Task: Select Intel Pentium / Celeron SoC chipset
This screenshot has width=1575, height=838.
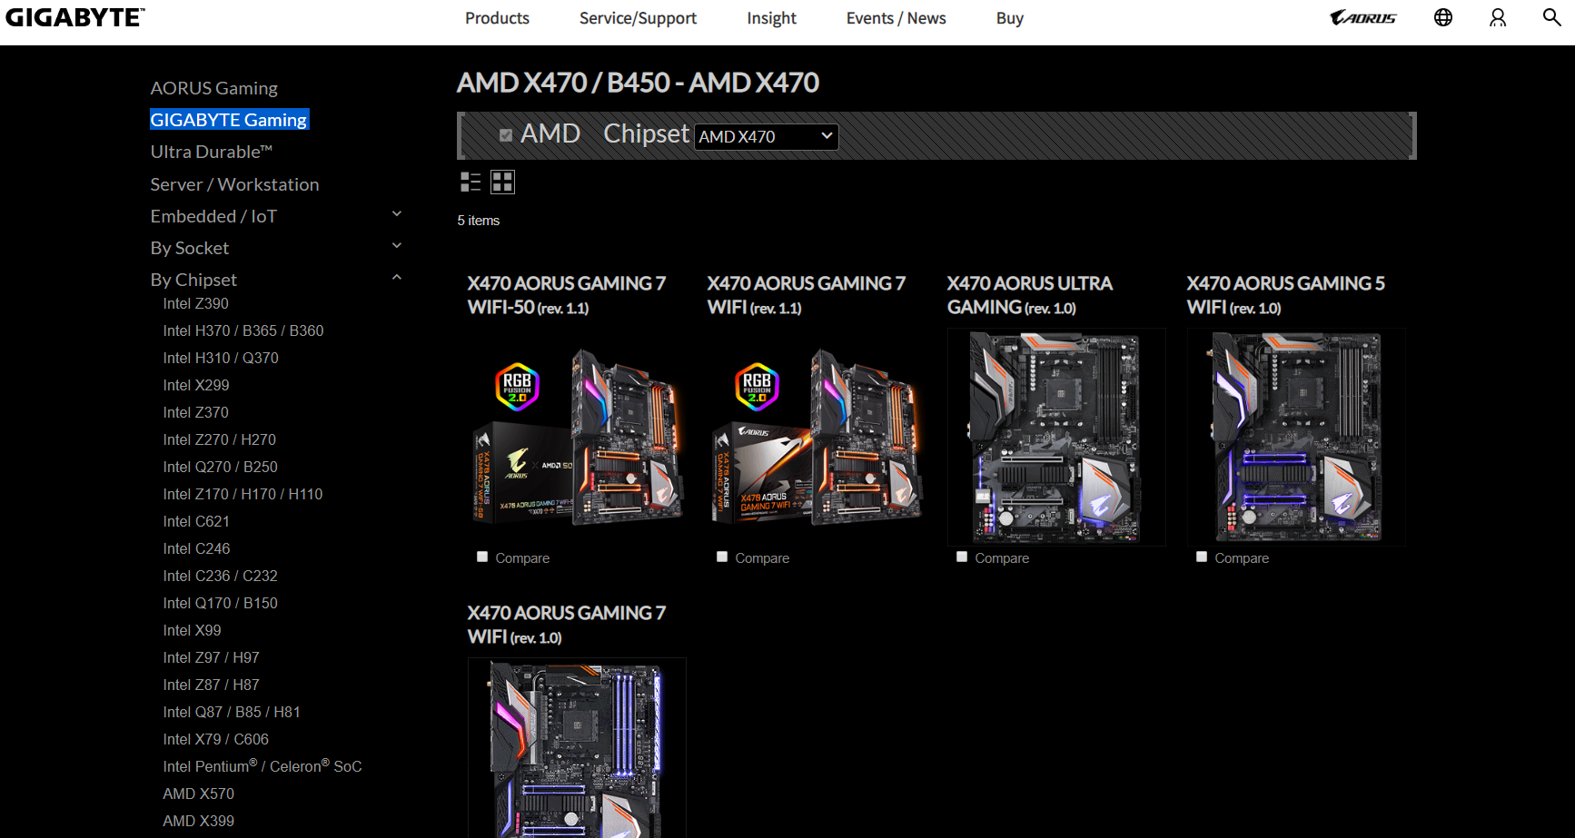Action: click(262, 766)
